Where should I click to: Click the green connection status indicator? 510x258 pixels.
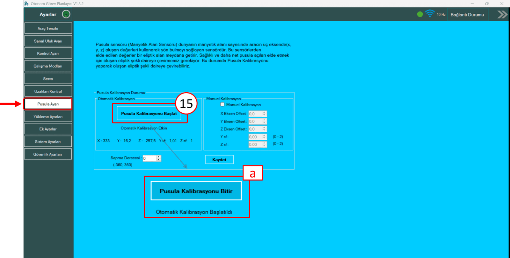(x=420, y=14)
